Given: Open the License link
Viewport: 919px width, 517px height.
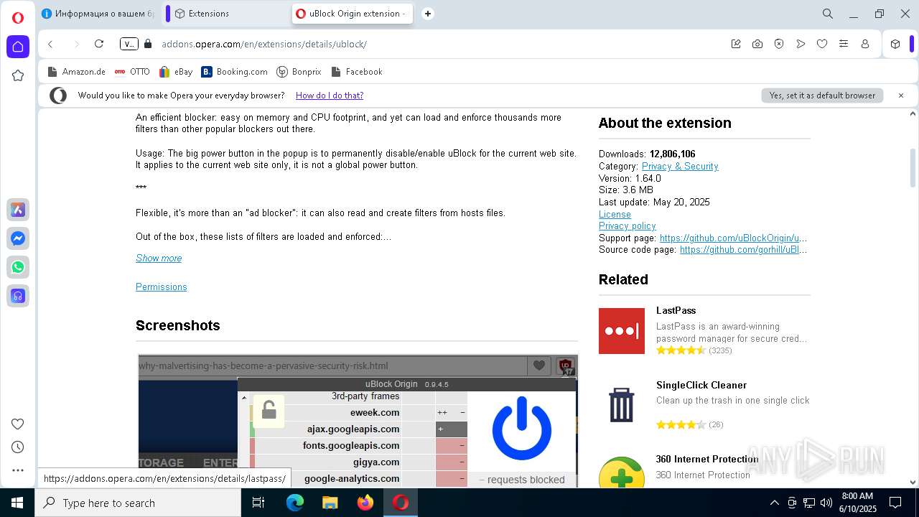Looking at the screenshot, I should point(615,214).
